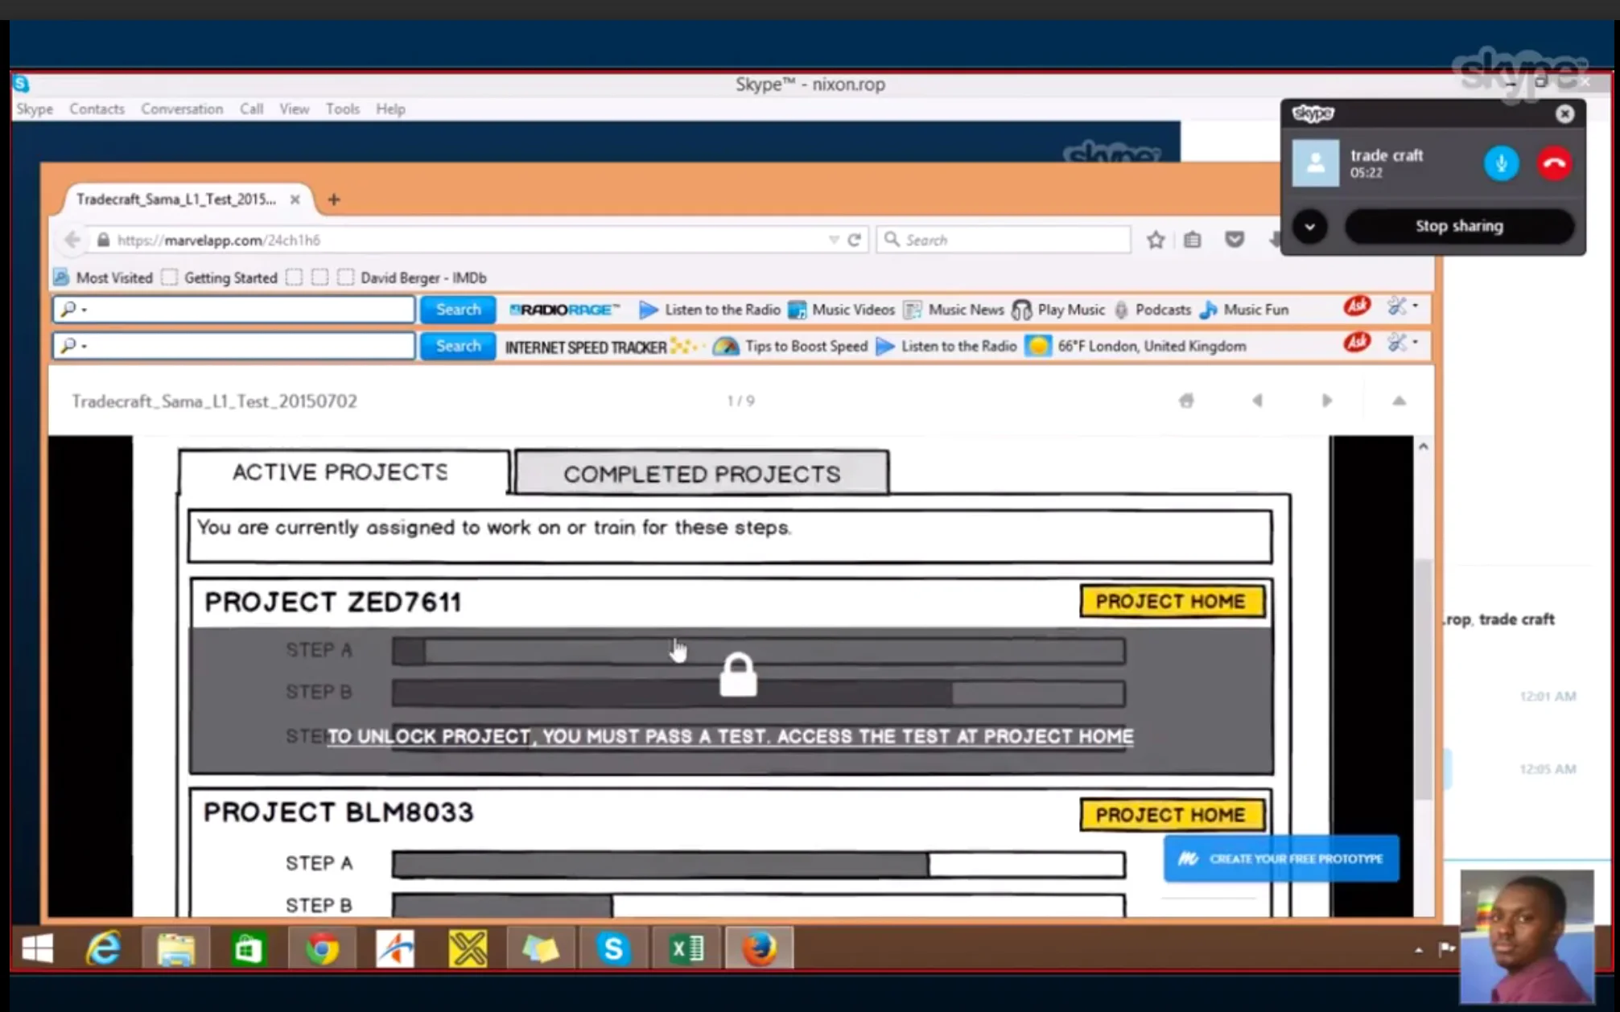
Task: Collapse the Marvel prototype top bar
Action: point(1399,401)
